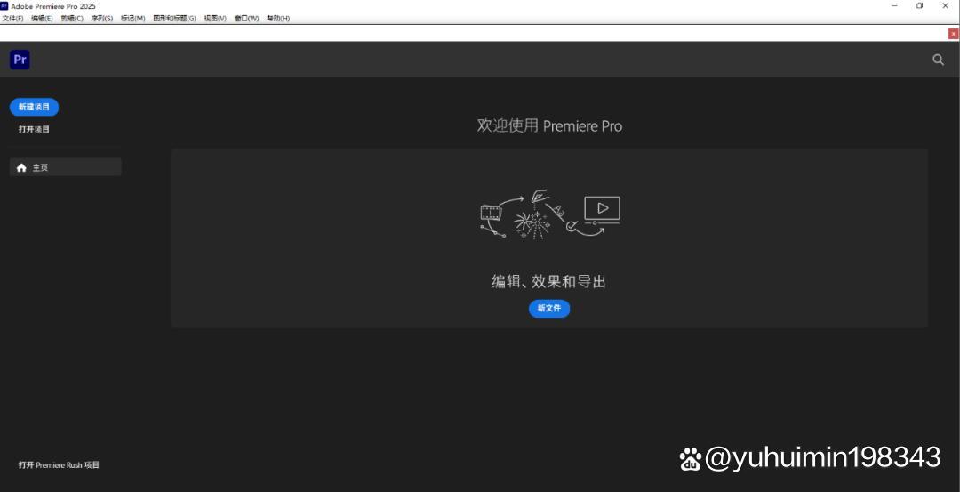Click 打开项目 link
Screen dimensions: 960x492
click(x=35, y=129)
